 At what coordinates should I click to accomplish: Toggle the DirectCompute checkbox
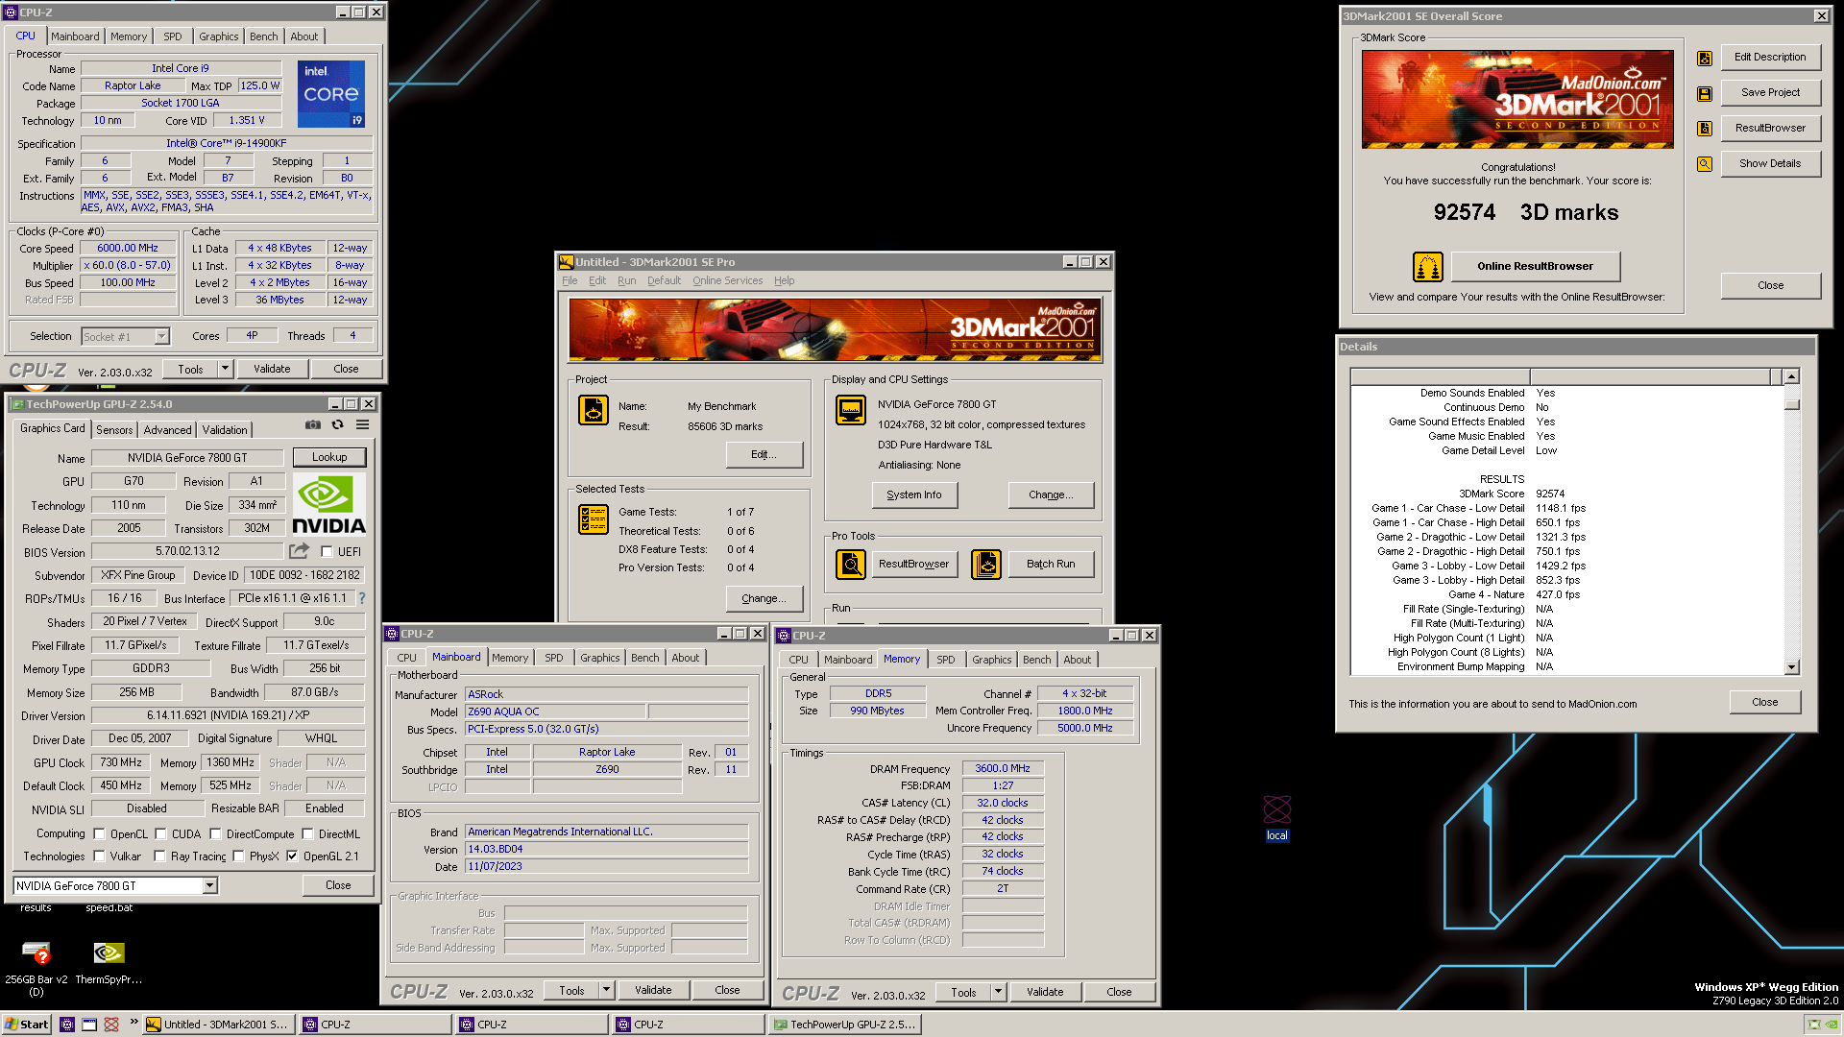(215, 834)
